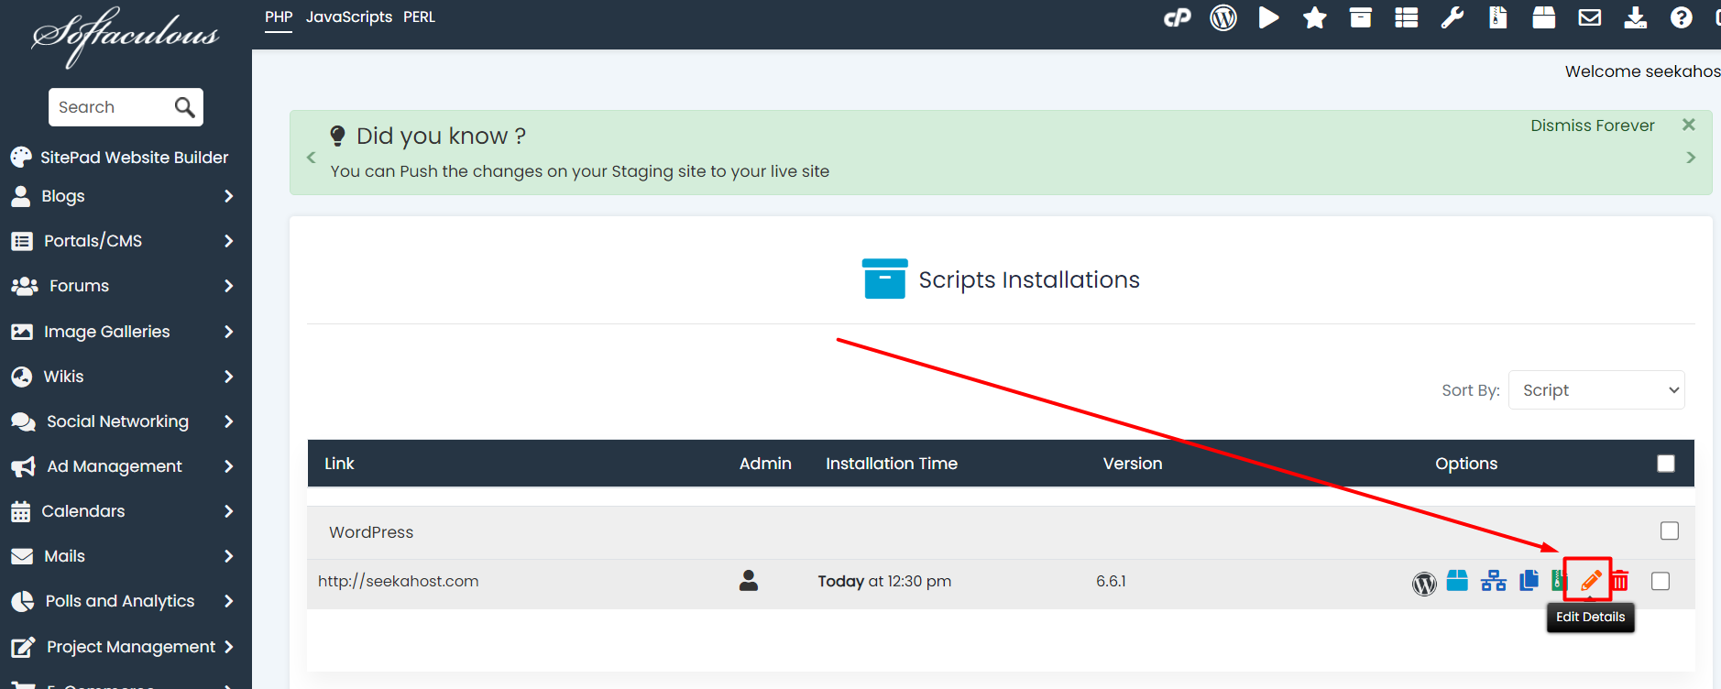Image resolution: width=1721 pixels, height=689 pixels.
Task: Click into the sidebar Search field
Action: click(110, 107)
